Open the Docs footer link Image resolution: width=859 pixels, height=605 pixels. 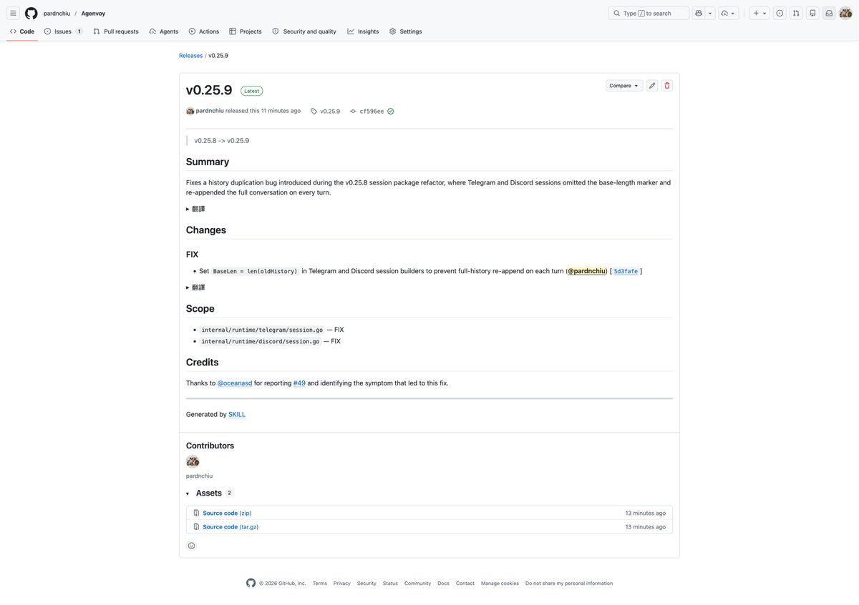444,584
